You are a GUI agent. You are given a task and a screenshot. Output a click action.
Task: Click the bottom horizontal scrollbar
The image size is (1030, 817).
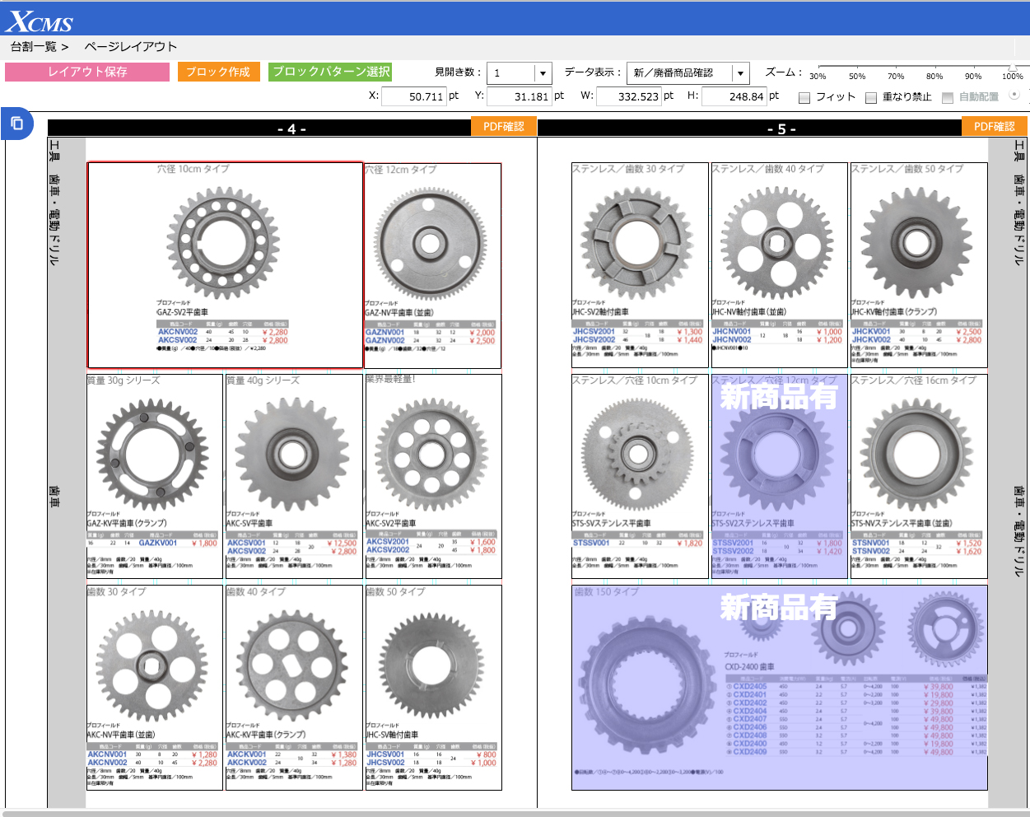click(515, 813)
